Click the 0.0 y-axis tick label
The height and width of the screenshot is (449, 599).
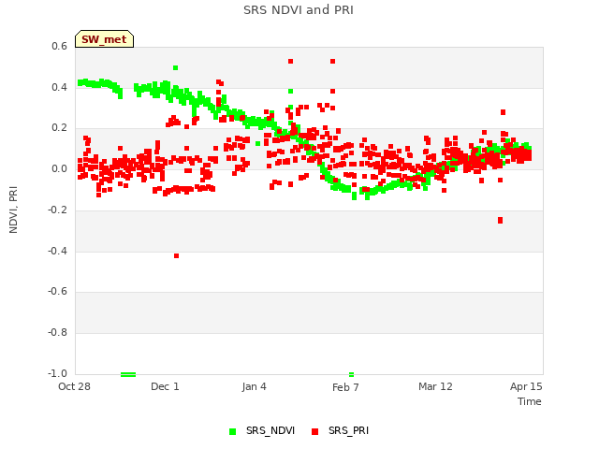(59, 168)
